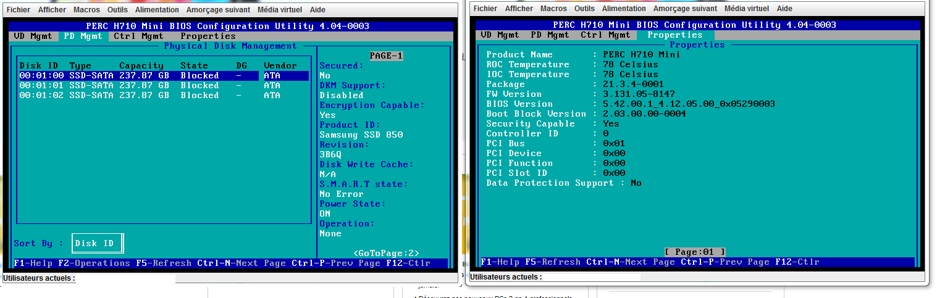945x298 pixels.
Task: Open Macros menu in left console window
Action: coord(86,10)
